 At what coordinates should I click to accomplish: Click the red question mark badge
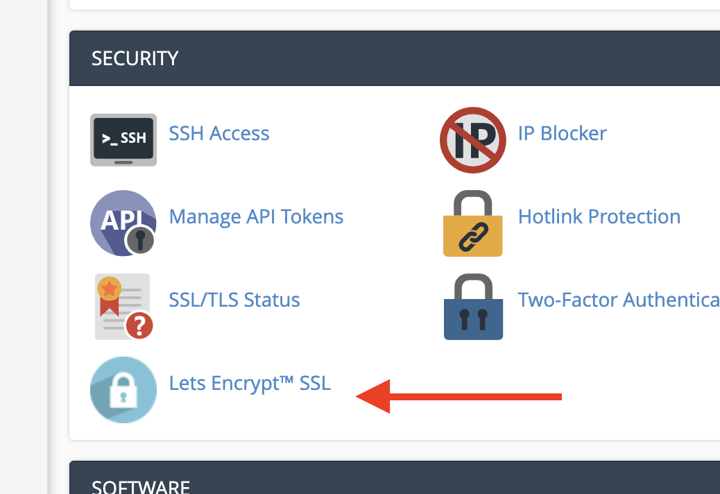[139, 325]
